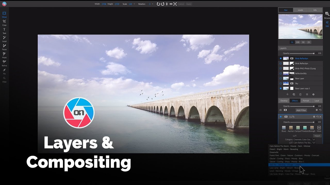Click the Width value field
Screen dimensions: 330x185
click(104, 4)
